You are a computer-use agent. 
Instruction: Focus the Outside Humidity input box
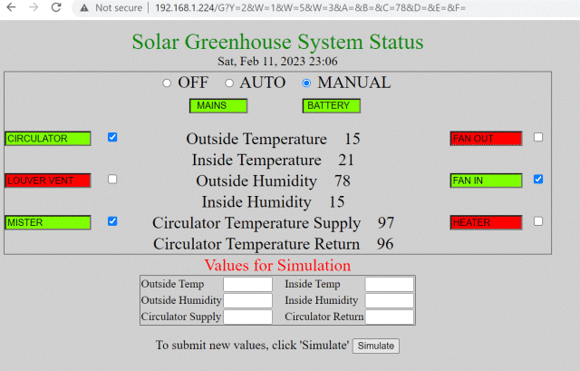(247, 301)
